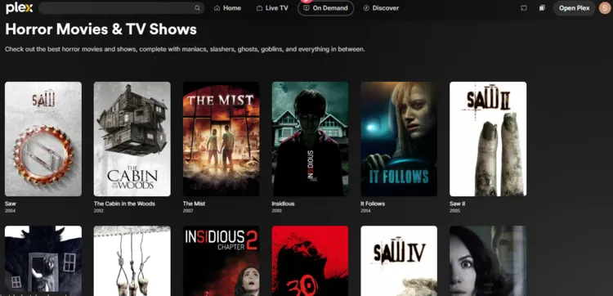Screen dimensions: 613x296
Task: Open the Saw movie poster
Action: pyautogui.click(x=43, y=139)
